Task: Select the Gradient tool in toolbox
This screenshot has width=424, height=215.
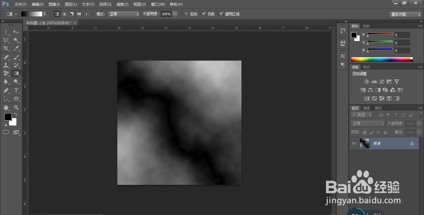Action: (16, 73)
